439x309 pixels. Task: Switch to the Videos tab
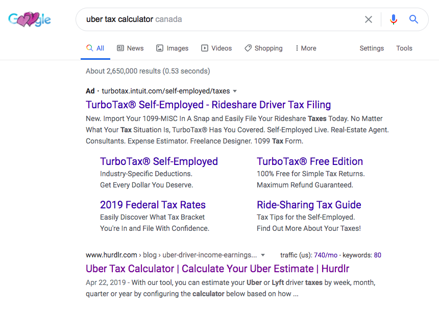pos(216,48)
